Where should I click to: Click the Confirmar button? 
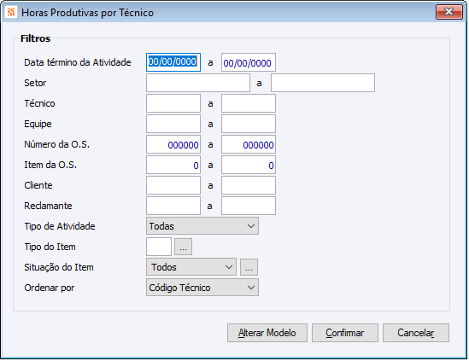[x=345, y=333]
